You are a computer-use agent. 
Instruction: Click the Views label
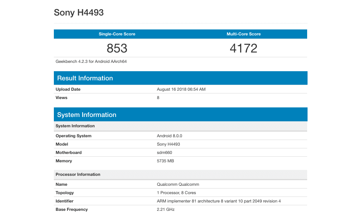tap(61, 98)
